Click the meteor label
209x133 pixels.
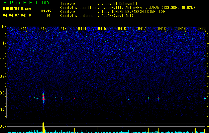click(x=47, y=10)
